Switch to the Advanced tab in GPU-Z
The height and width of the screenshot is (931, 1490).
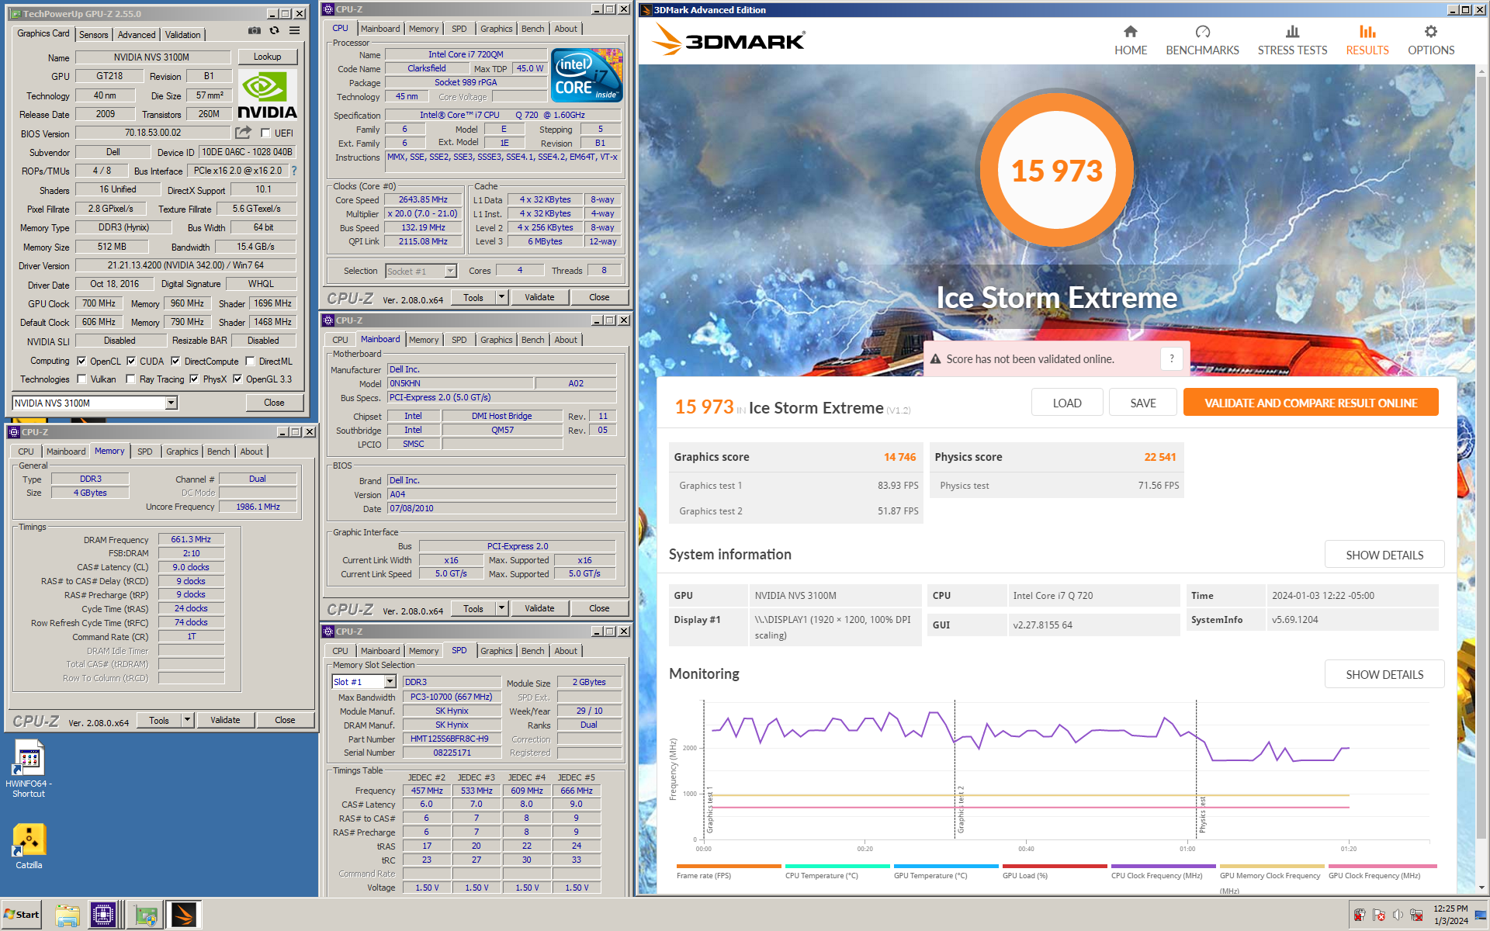click(x=137, y=35)
